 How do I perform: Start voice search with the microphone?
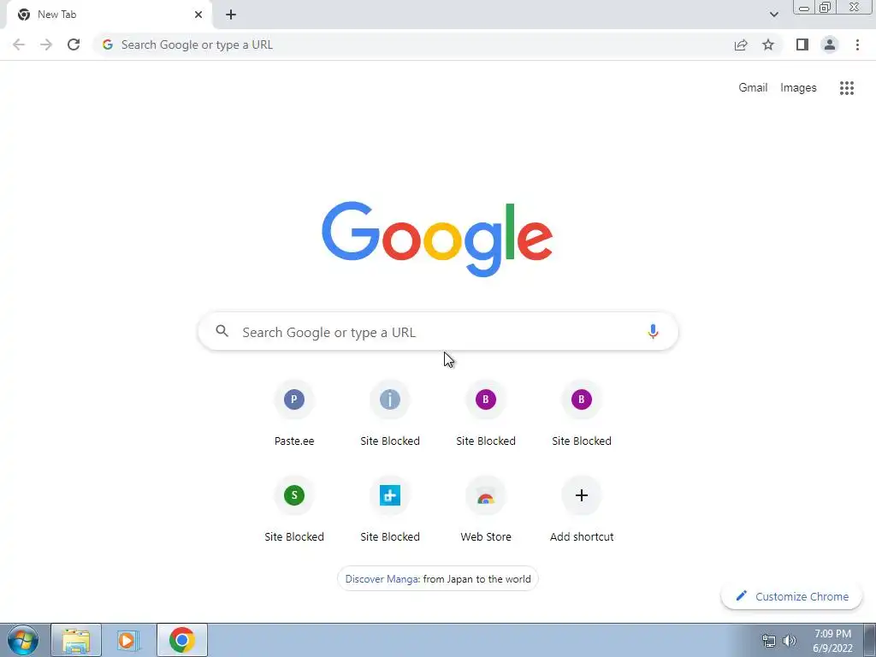pyautogui.click(x=653, y=331)
